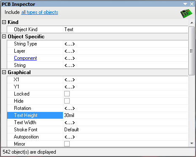Image resolution: width=196 pixels, height=157 pixels.
Task: Click the Component property link
Action: [25, 58]
